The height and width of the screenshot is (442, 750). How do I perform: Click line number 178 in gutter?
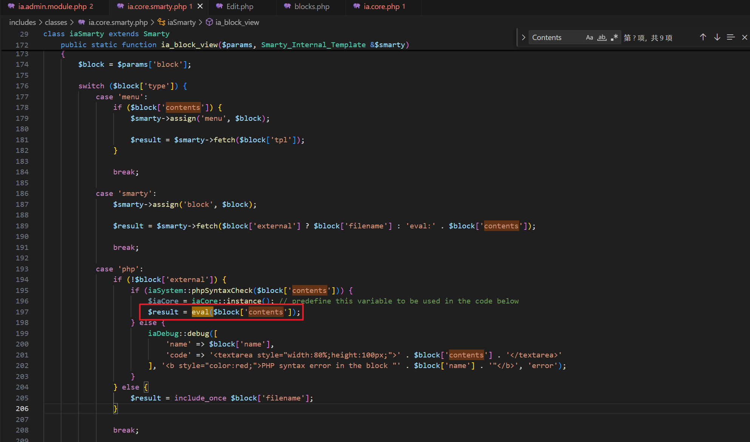click(x=22, y=108)
